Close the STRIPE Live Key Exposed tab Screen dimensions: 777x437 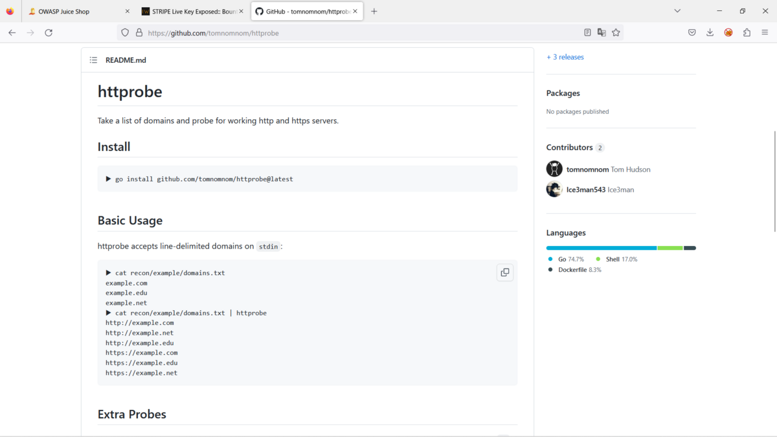[241, 11]
